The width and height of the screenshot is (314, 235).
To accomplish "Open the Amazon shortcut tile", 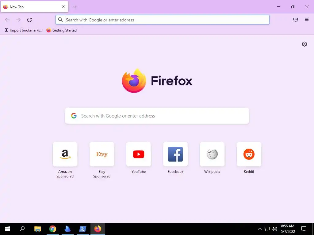I will coord(65,154).
